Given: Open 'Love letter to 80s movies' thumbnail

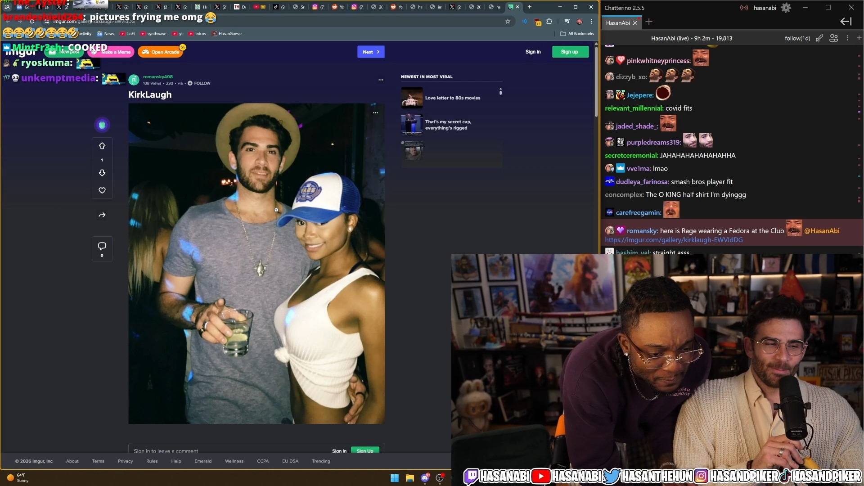Looking at the screenshot, I should pyautogui.click(x=412, y=98).
